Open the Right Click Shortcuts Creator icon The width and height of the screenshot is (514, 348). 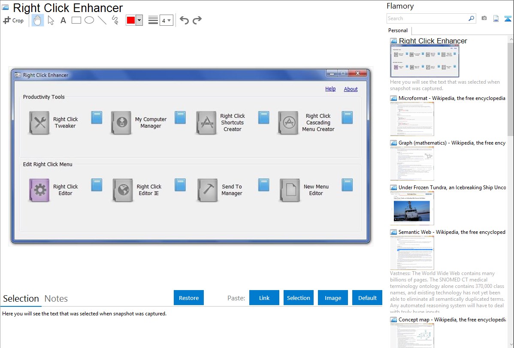[x=206, y=123]
